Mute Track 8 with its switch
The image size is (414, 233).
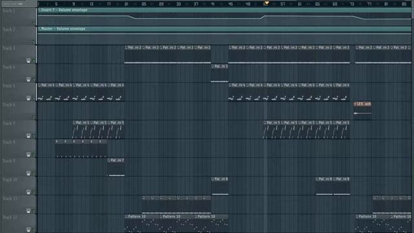click(33, 155)
